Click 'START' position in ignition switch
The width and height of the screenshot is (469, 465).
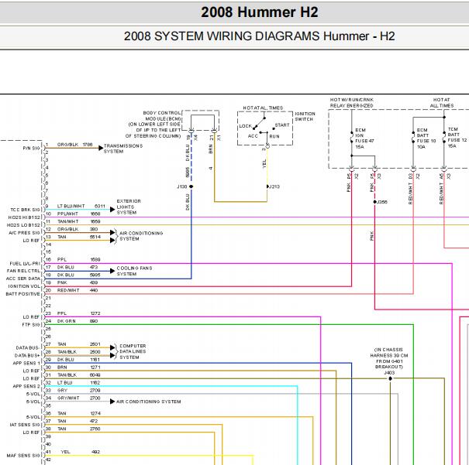point(282,125)
